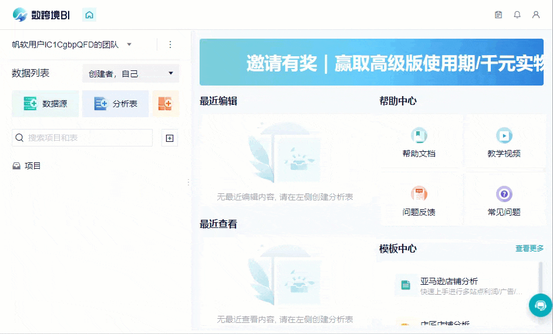Click the 模板中心 heading
The height and width of the screenshot is (334, 553).
pos(398,248)
